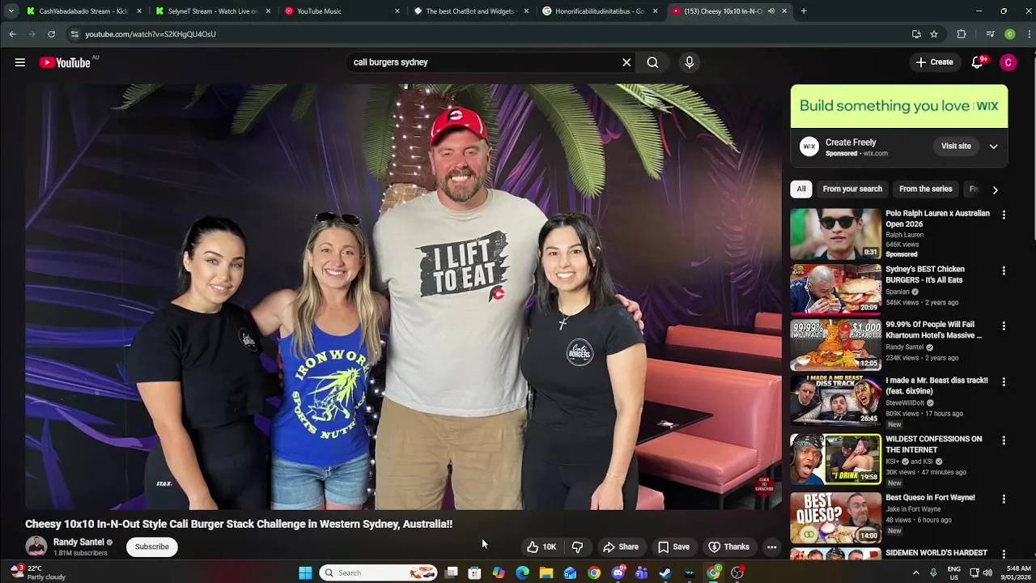Open the Randy Santel channel name link
Screen dimensions: 1036x583
click(79, 543)
